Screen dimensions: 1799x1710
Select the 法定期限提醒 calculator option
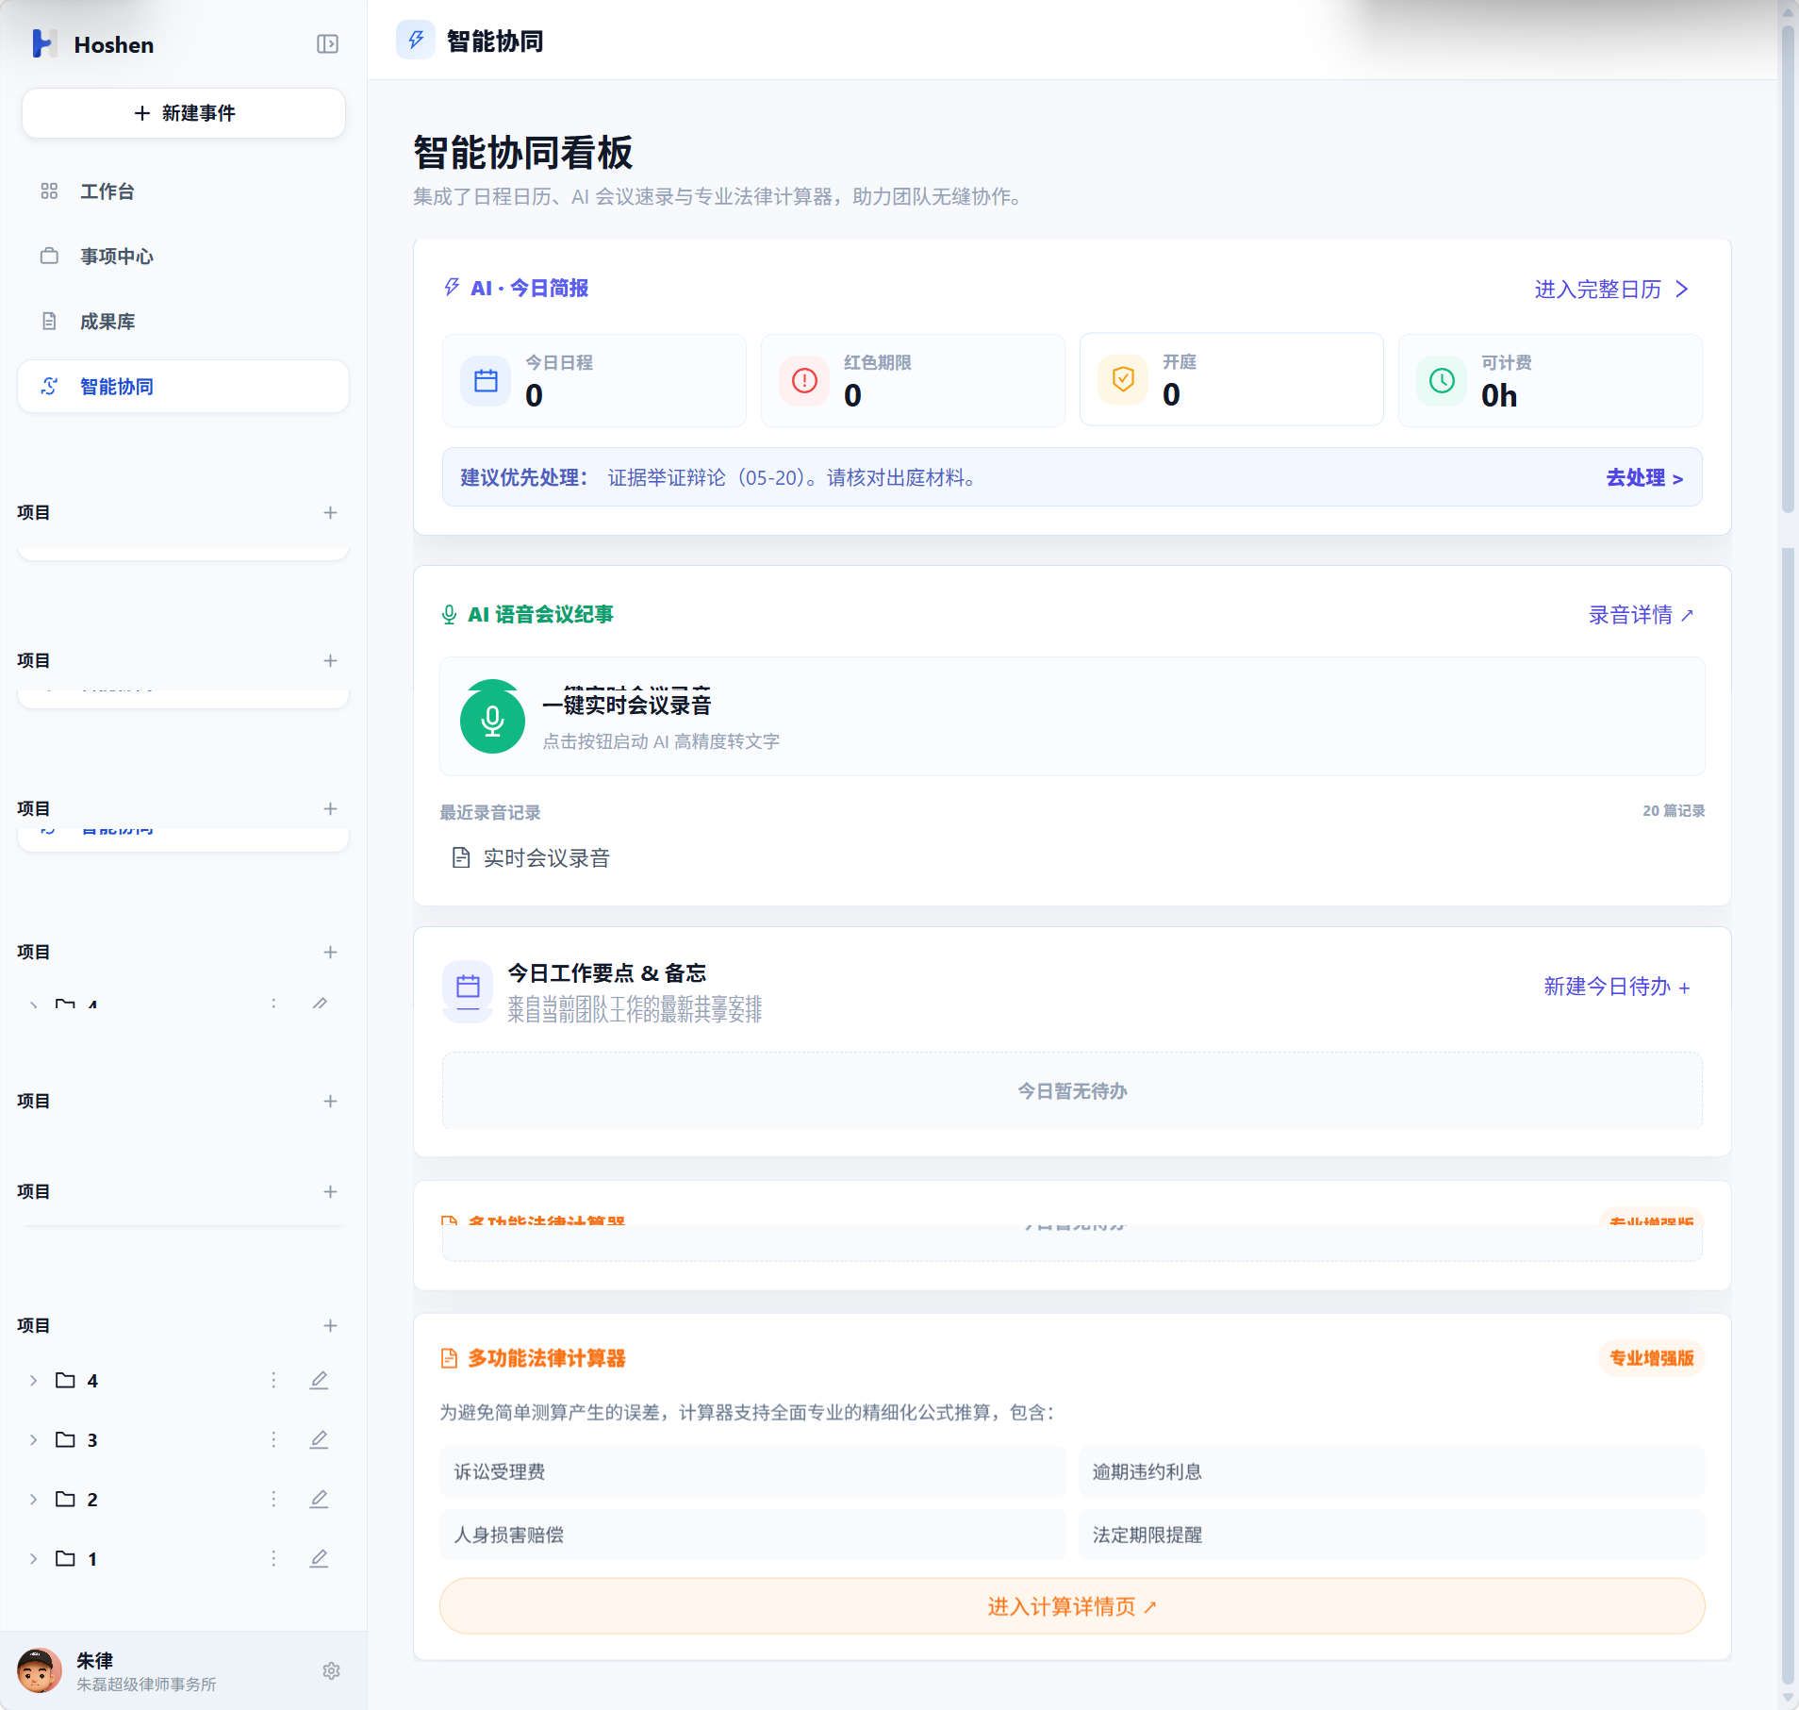tap(1392, 1536)
